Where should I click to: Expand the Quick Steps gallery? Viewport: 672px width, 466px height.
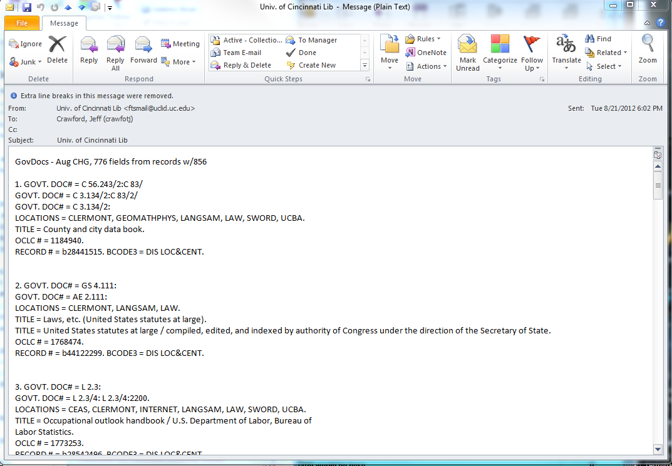coord(364,65)
